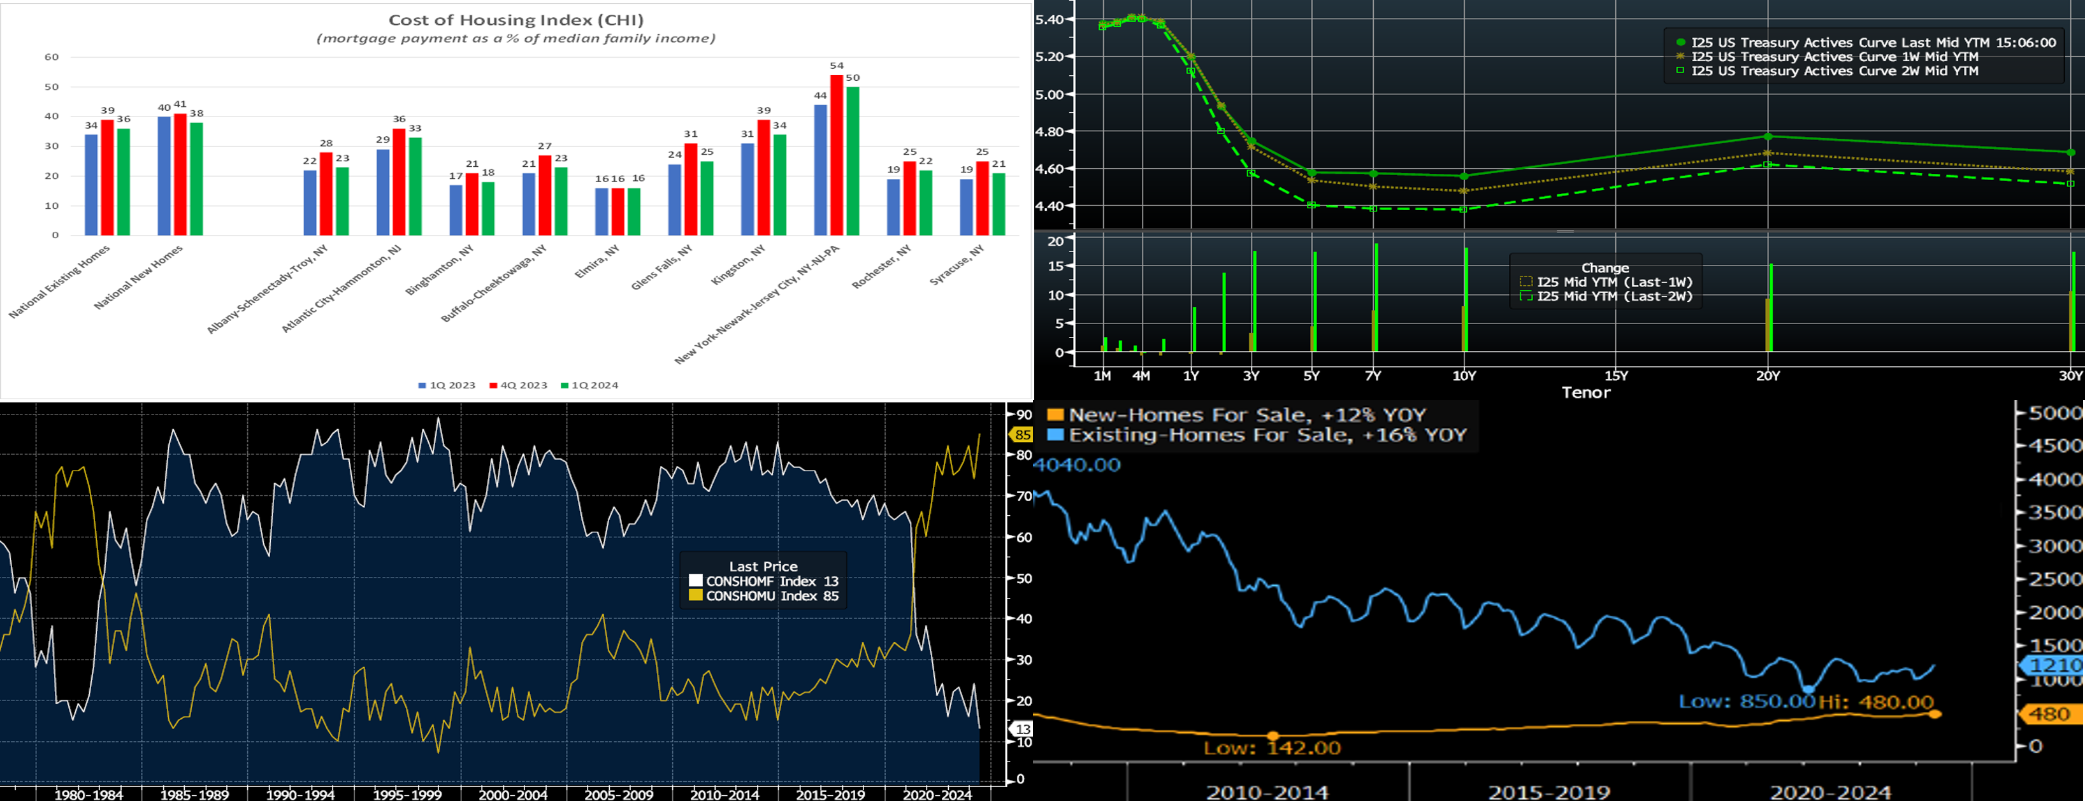
Task: Select the 10Y tenor axis label
Action: coord(1464,376)
